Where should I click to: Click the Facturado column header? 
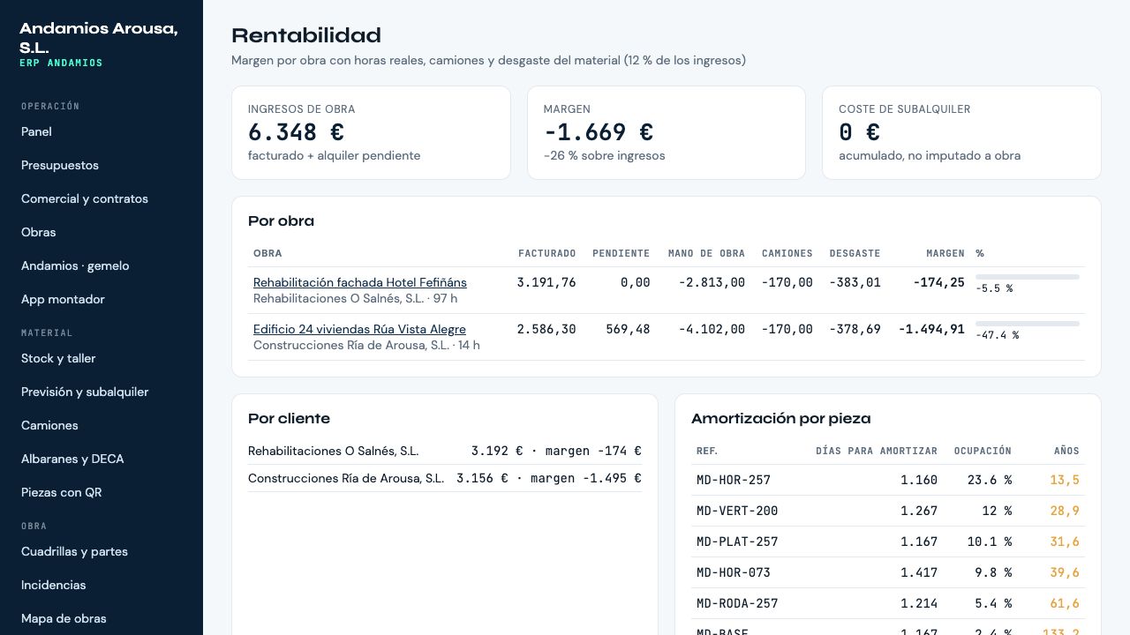pyautogui.click(x=547, y=253)
